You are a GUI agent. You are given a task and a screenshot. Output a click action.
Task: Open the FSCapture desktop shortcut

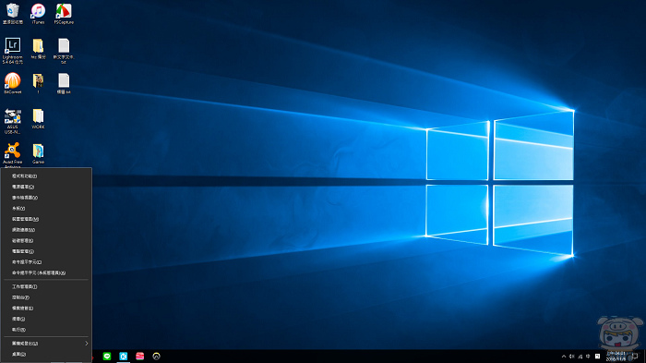(64, 14)
